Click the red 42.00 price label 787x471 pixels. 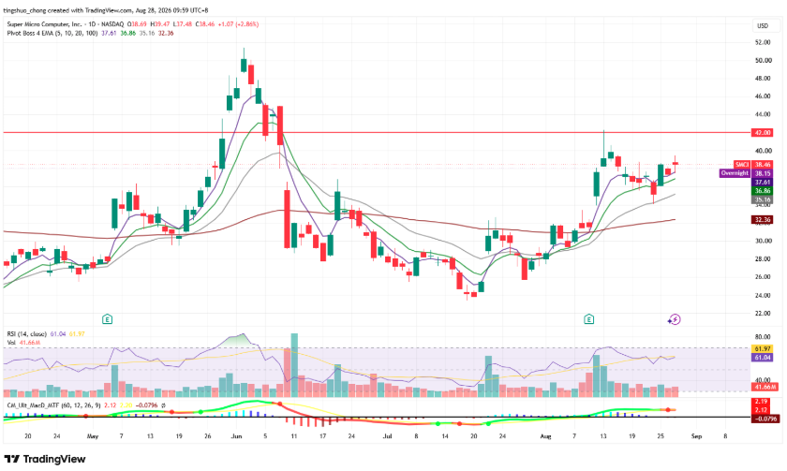click(763, 133)
